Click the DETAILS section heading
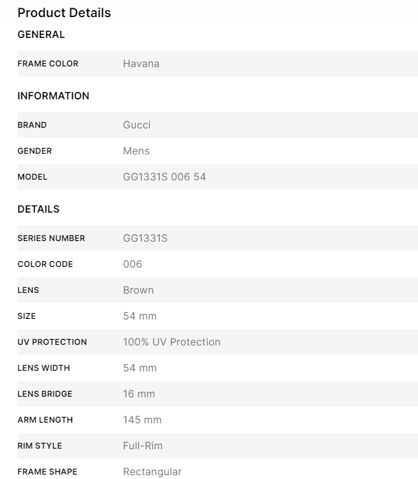The width and height of the screenshot is (418, 479). tap(39, 209)
